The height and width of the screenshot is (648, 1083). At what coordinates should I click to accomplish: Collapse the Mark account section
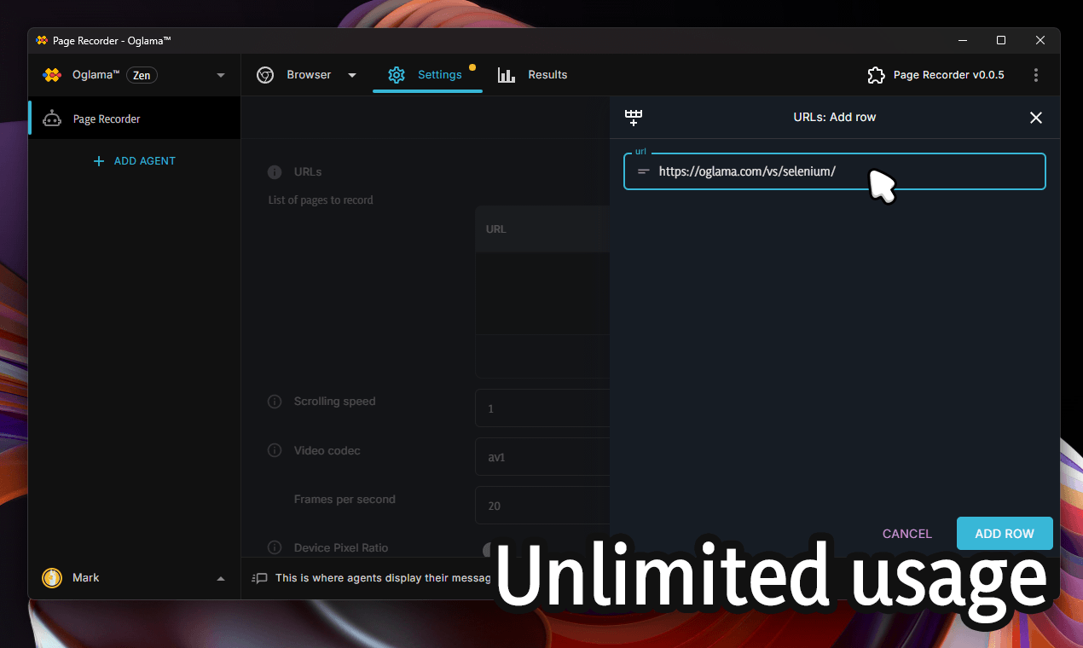tap(221, 578)
